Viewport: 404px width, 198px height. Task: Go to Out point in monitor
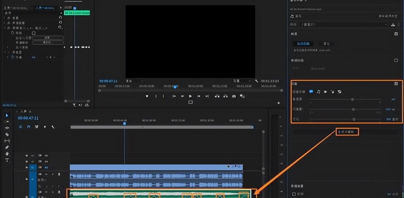[207, 96]
